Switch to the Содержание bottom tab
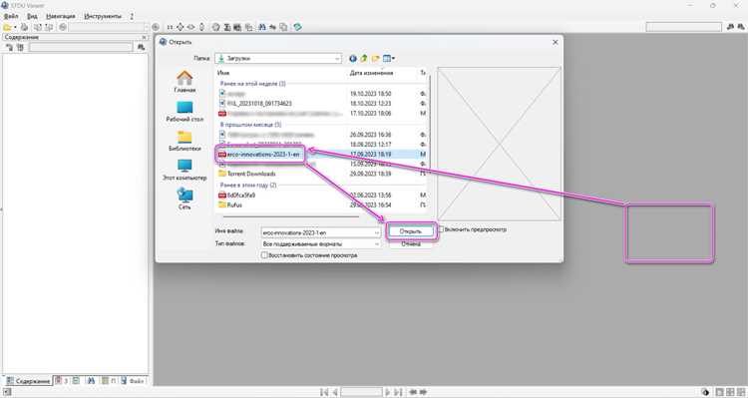 28,381
